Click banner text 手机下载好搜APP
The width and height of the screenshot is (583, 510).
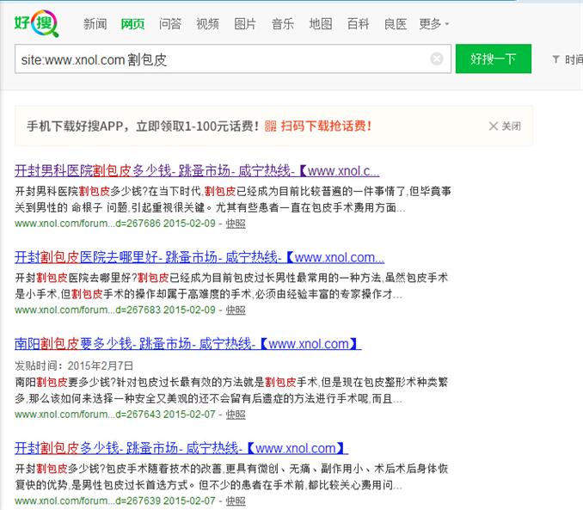75,126
